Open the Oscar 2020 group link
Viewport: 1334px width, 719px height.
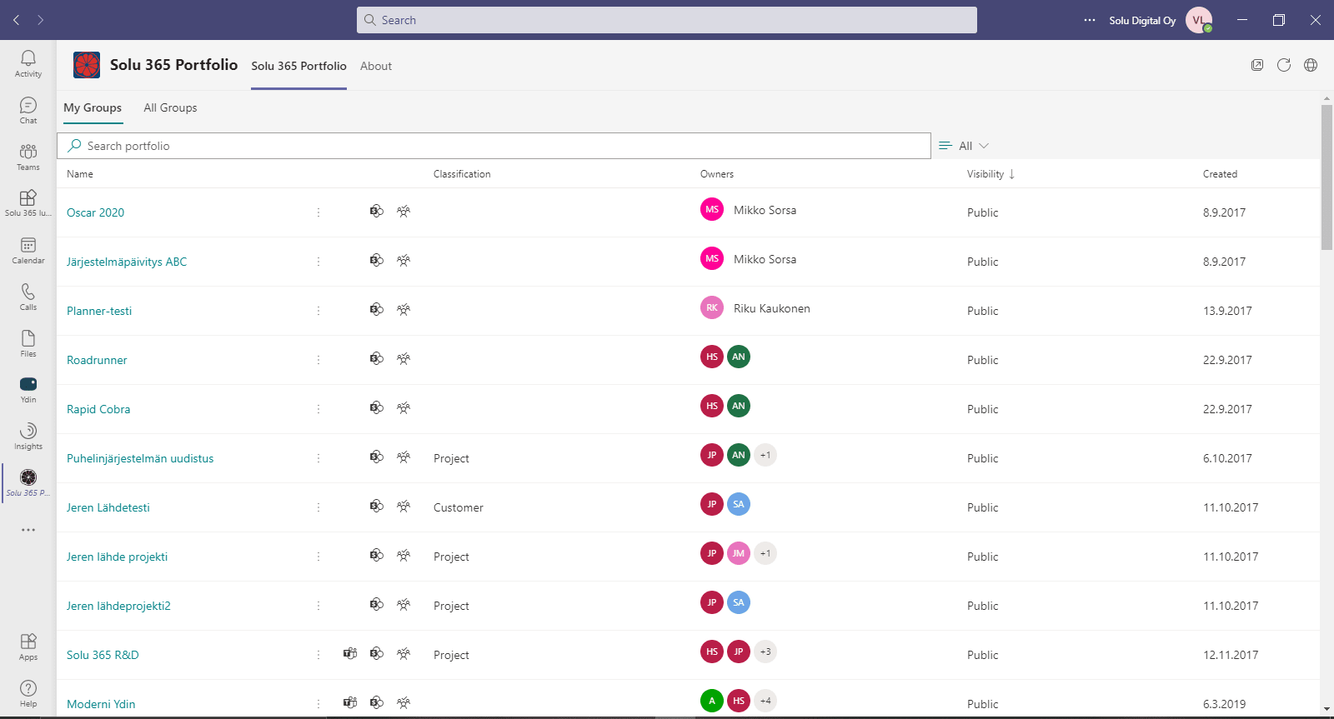tap(95, 212)
